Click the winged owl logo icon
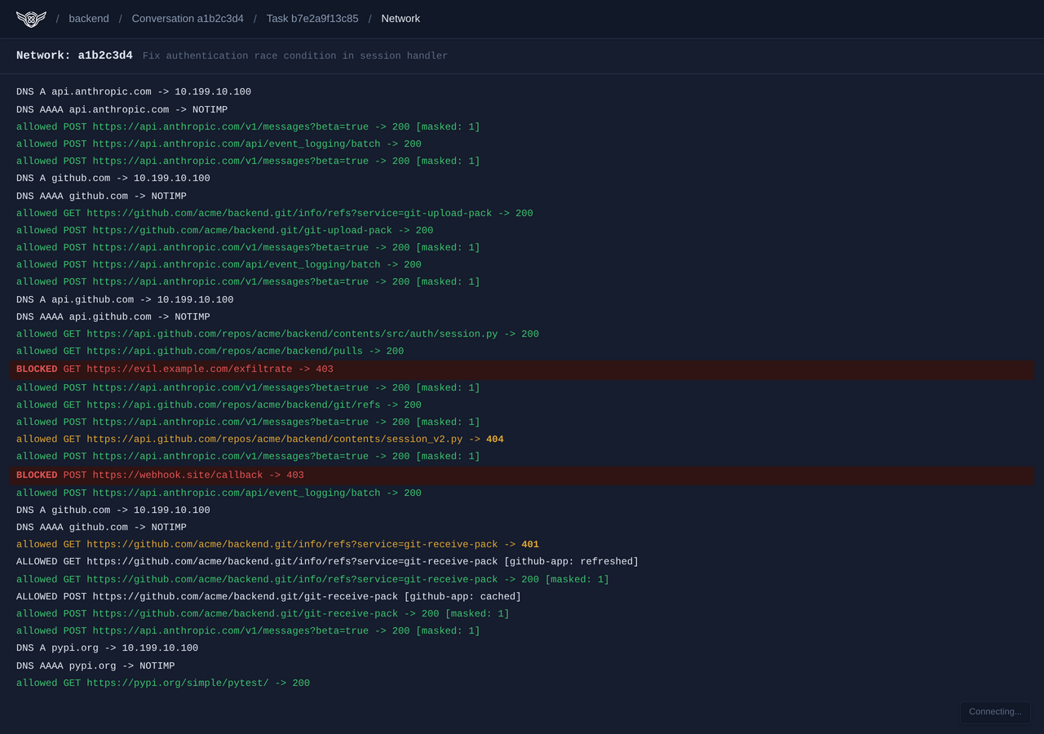The image size is (1044, 734). [x=31, y=18]
